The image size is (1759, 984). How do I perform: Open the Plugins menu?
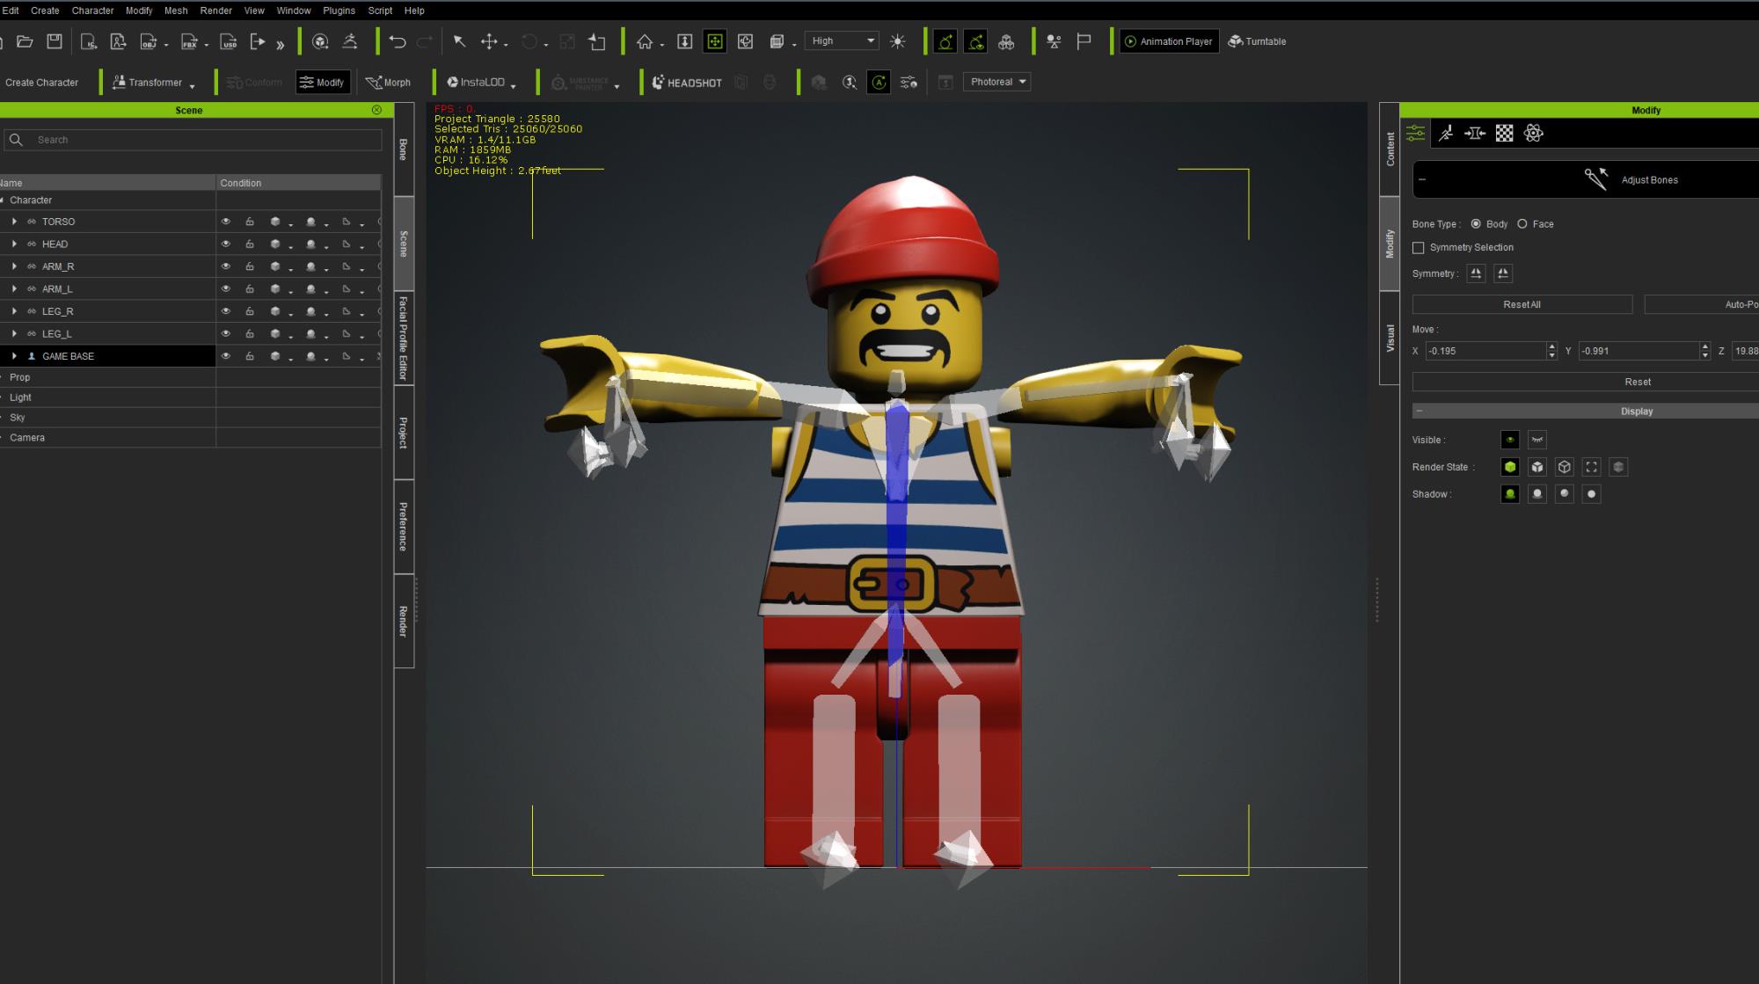339,11
